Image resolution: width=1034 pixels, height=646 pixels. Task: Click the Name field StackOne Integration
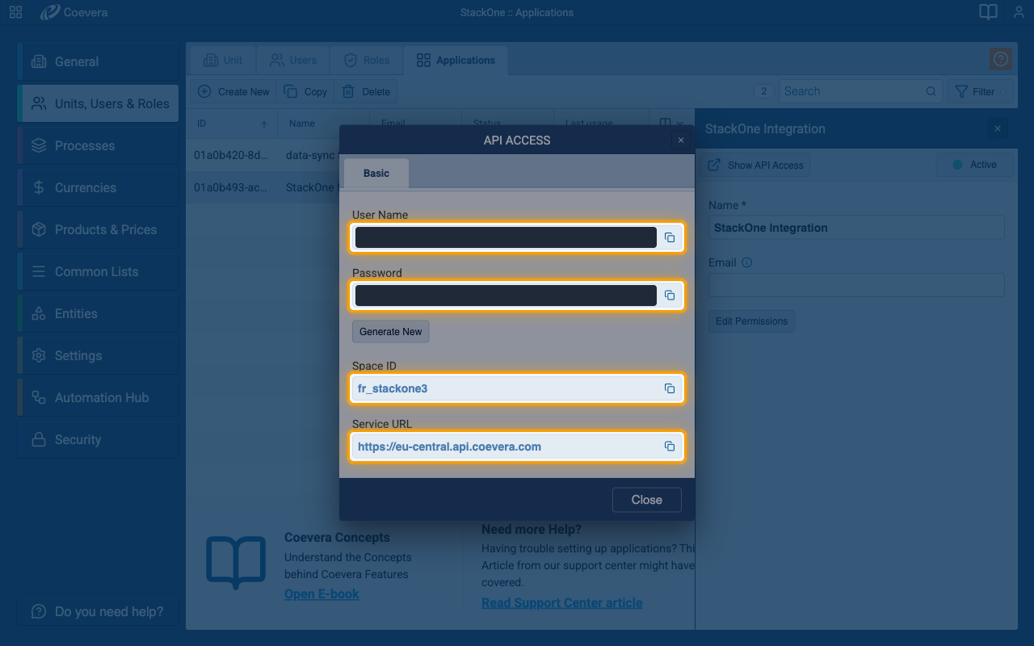coord(856,228)
